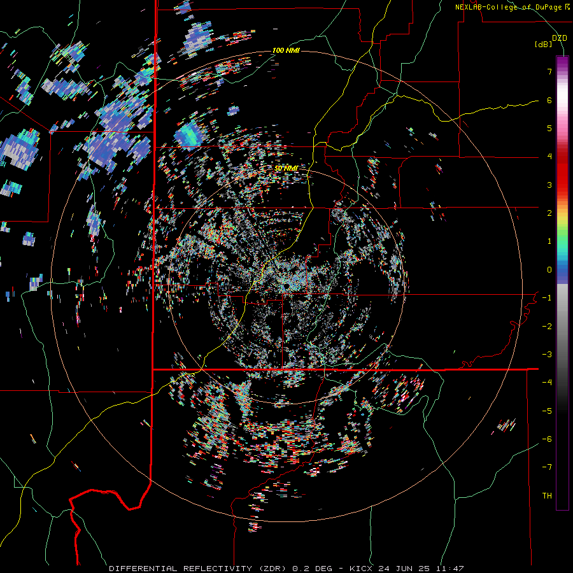Select the 5 value on the color scale
The height and width of the screenshot is (573, 573).
tap(549, 128)
